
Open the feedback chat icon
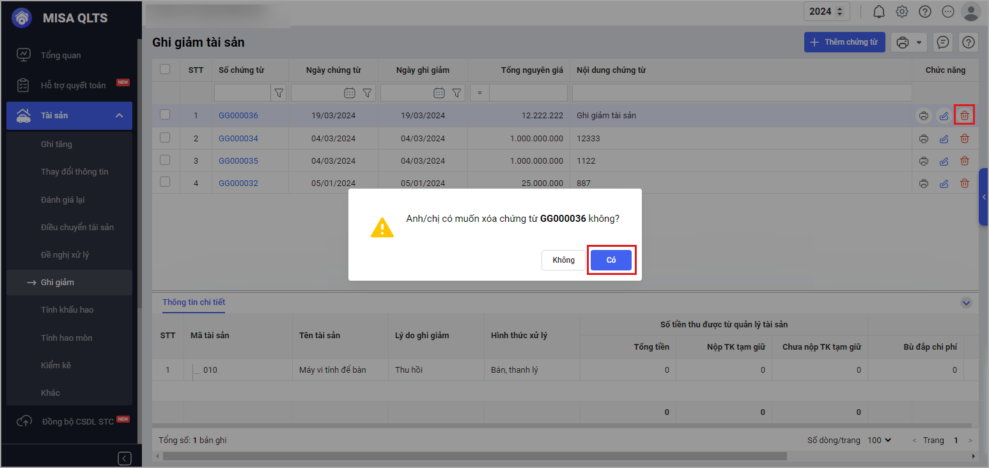[942, 42]
